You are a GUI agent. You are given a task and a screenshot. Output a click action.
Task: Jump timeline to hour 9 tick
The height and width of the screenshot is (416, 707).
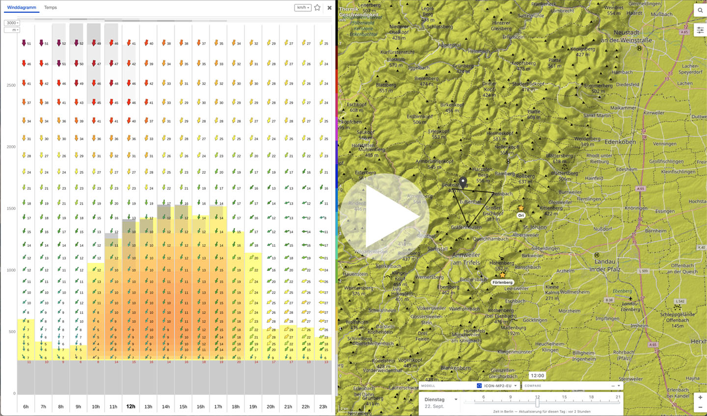coord(511,397)
